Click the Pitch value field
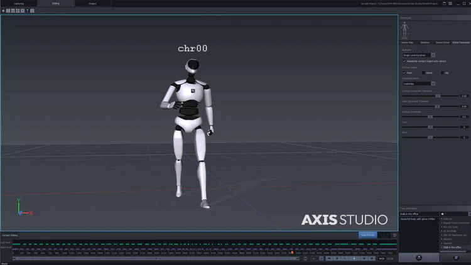 (x=464, y=138)
